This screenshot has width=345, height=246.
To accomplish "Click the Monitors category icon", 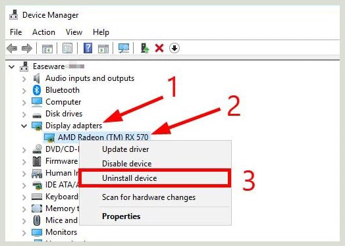I will tap(37, 232).
